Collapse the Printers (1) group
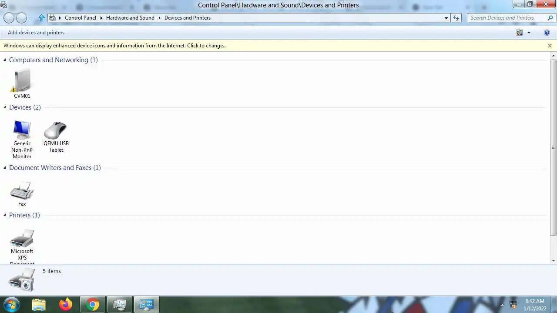The image size is (557, 313). click(5, 215)
